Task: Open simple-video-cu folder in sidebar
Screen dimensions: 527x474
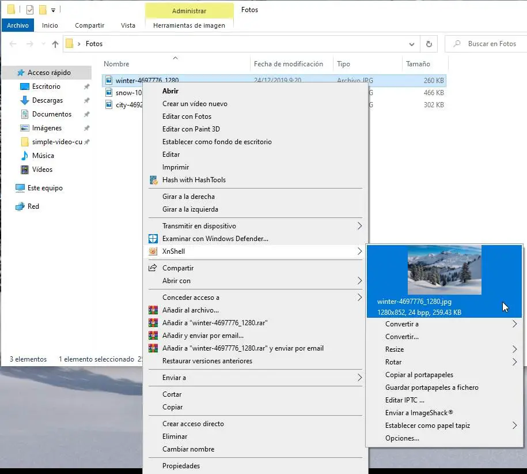Action: (57, 142)
